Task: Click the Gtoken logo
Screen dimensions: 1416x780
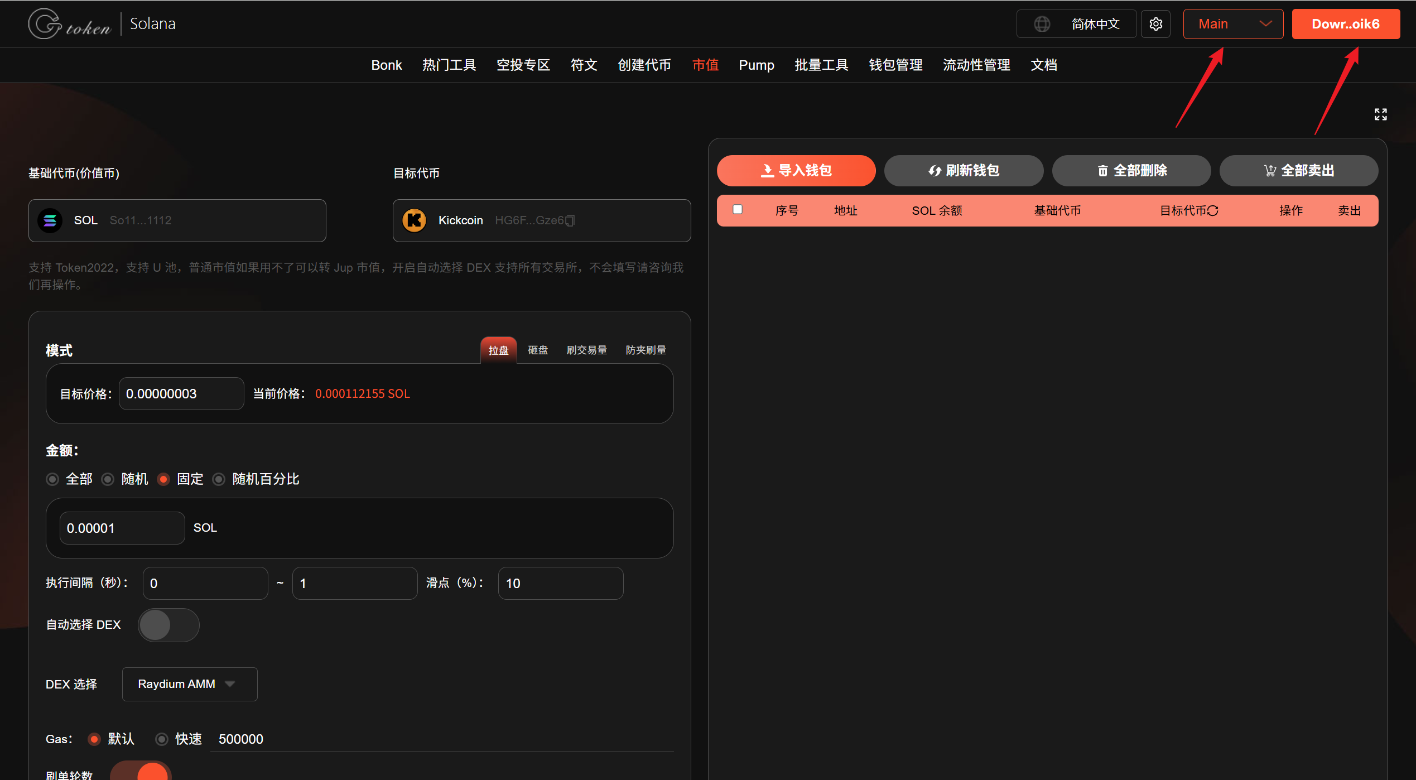Action: tap(70, 24)
